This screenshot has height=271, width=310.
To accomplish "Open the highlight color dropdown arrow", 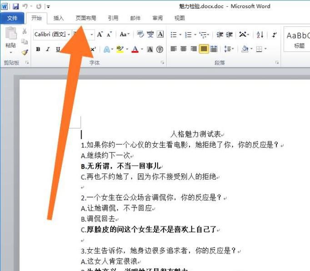I will (x=127, y=49).
